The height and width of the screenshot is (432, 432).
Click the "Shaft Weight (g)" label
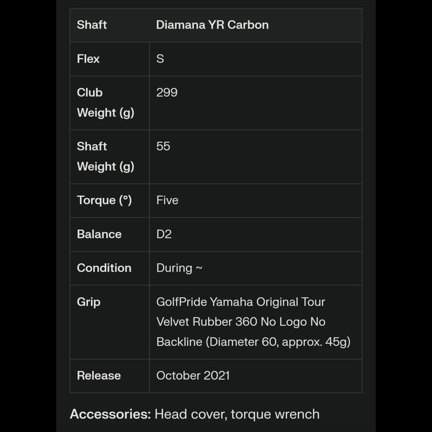point(105,156)
